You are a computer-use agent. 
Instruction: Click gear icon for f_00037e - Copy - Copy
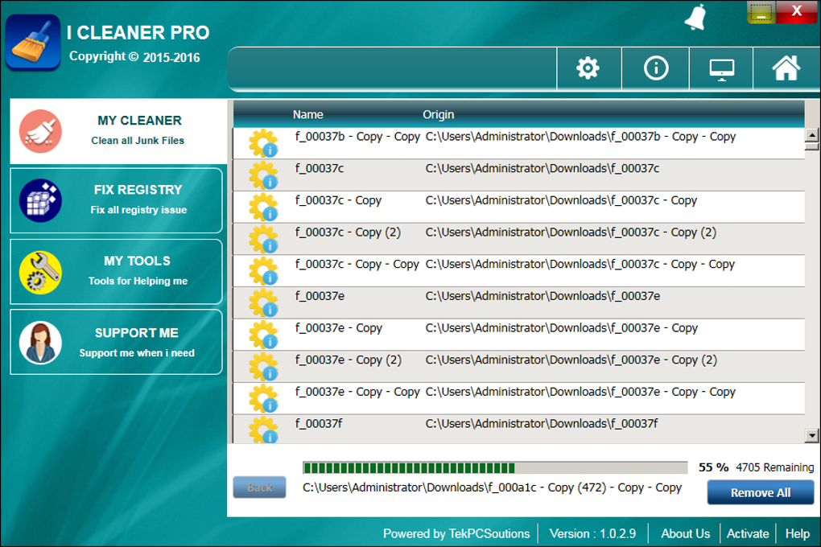(x=263, y=398)
